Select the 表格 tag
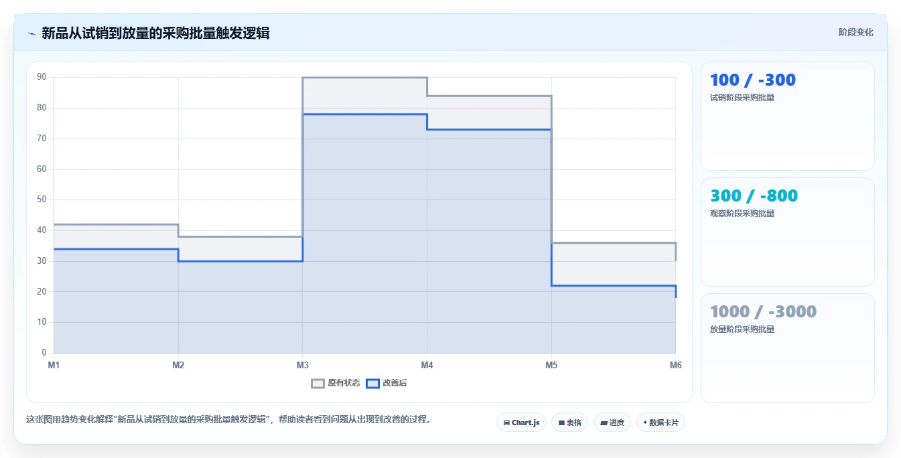This screenshot has height=458, width=901. click(569, 423)
